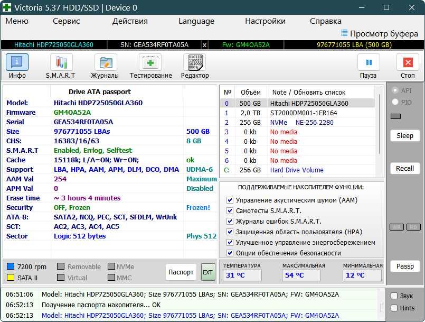Click the Объём column header
Screen dimensions: 425x322
(x=250, y=93)
